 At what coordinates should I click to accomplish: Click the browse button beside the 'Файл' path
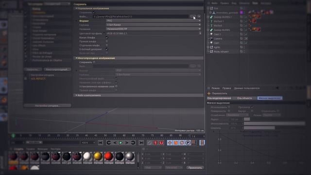click(193, 17)
